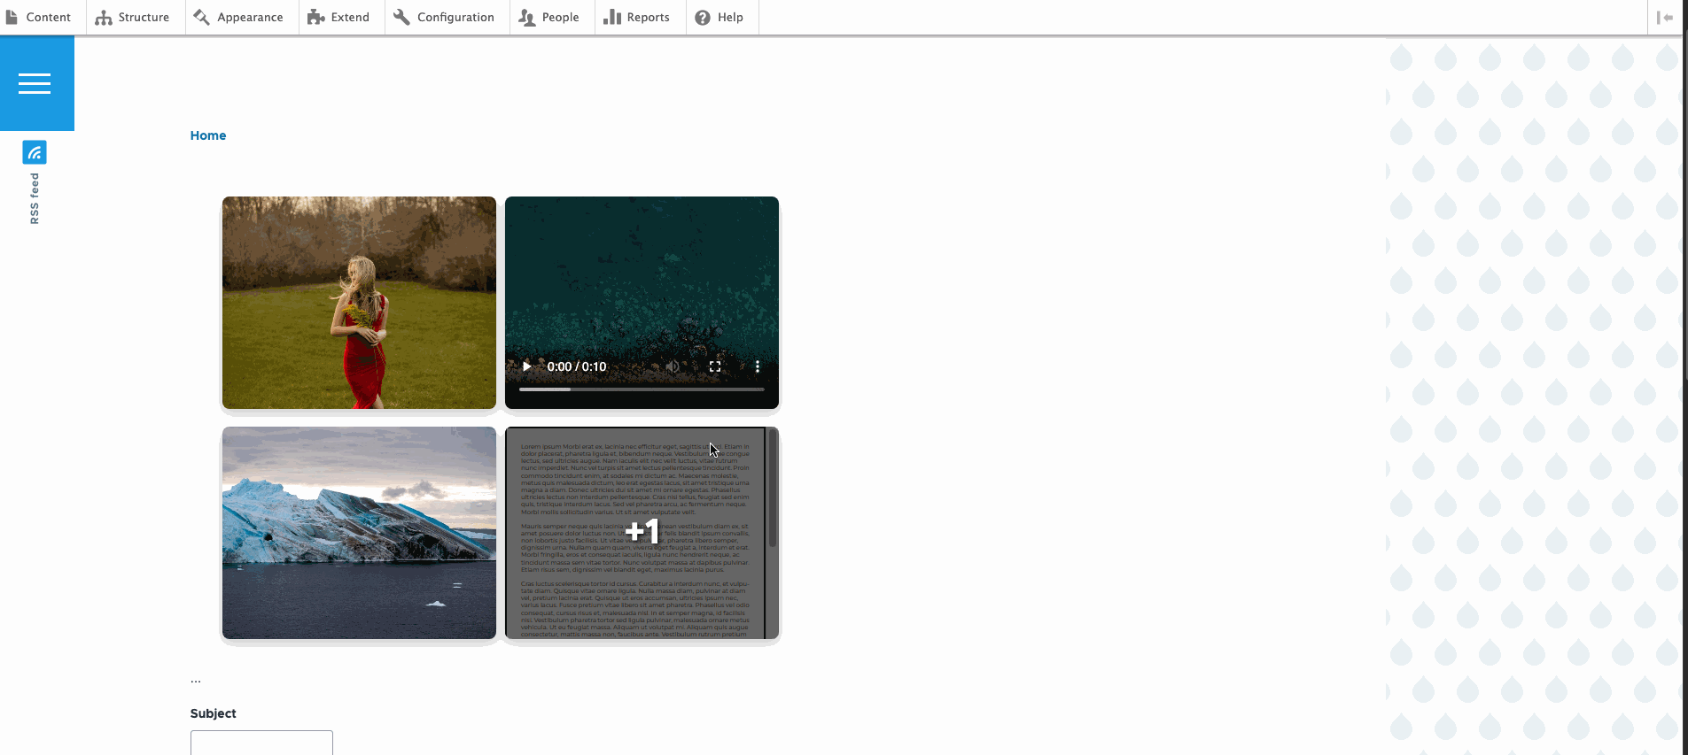Open video more options menu
Viewport: 1688px width, 755px height.
[757, 366]
